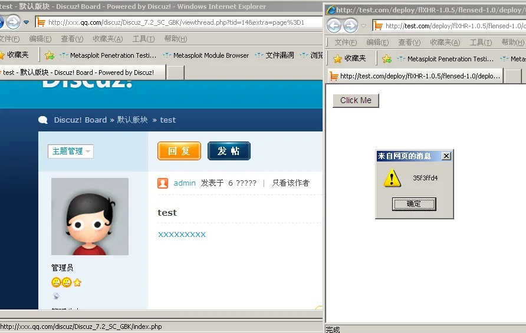Click 收藏夹 favorites button in right window
Viewport: 526px width, 333px height.
pyautogui.click(x=350, y=58)
